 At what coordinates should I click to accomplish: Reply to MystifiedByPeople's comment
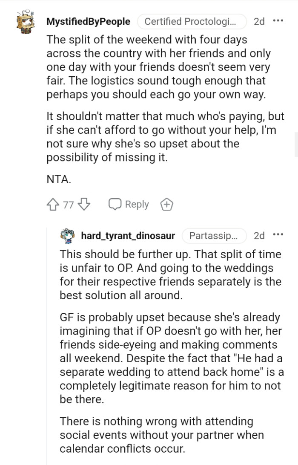[129, 205]
